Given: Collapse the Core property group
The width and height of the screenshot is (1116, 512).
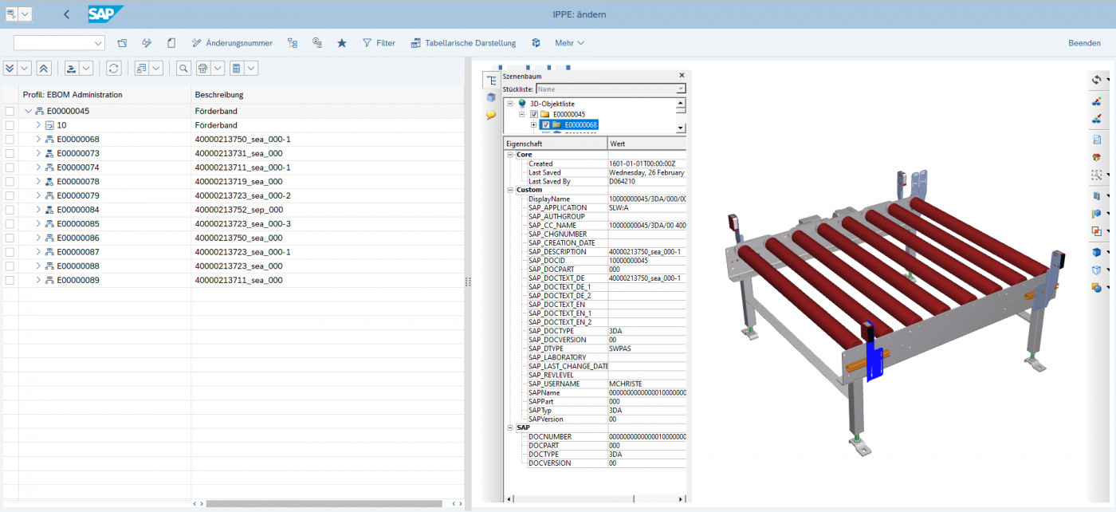Looking at the screenshot, I should 509,155.
